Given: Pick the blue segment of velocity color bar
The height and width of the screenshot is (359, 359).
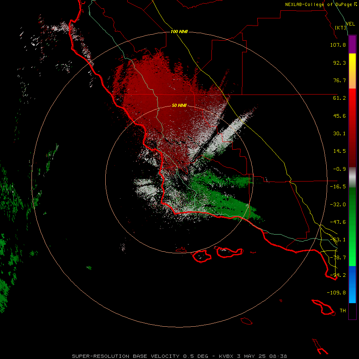Looking at the screenshot, I should [x=352, y=284].
